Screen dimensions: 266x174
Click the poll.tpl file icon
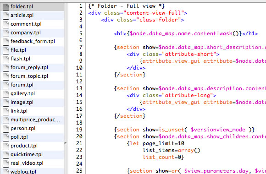coord(6,137)
